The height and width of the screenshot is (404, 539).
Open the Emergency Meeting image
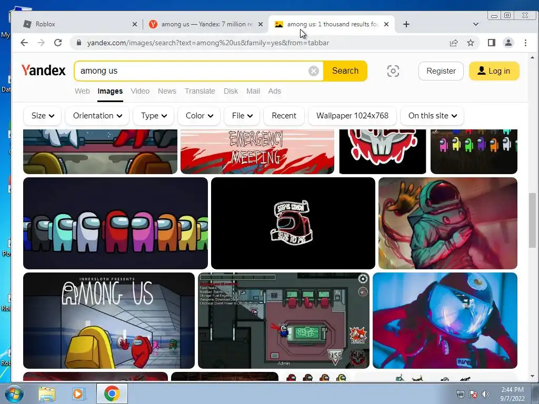[257, 151]
